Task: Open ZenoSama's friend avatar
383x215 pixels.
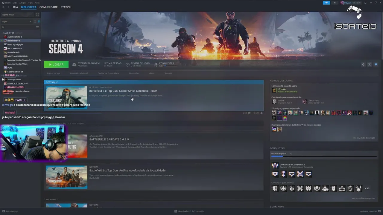Action: point(304,102)
